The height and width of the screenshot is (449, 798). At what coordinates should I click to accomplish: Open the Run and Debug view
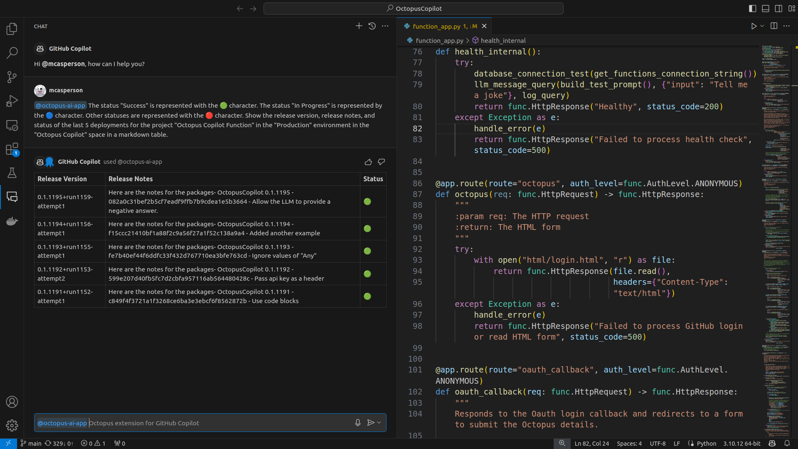click(x=12, y=101)
